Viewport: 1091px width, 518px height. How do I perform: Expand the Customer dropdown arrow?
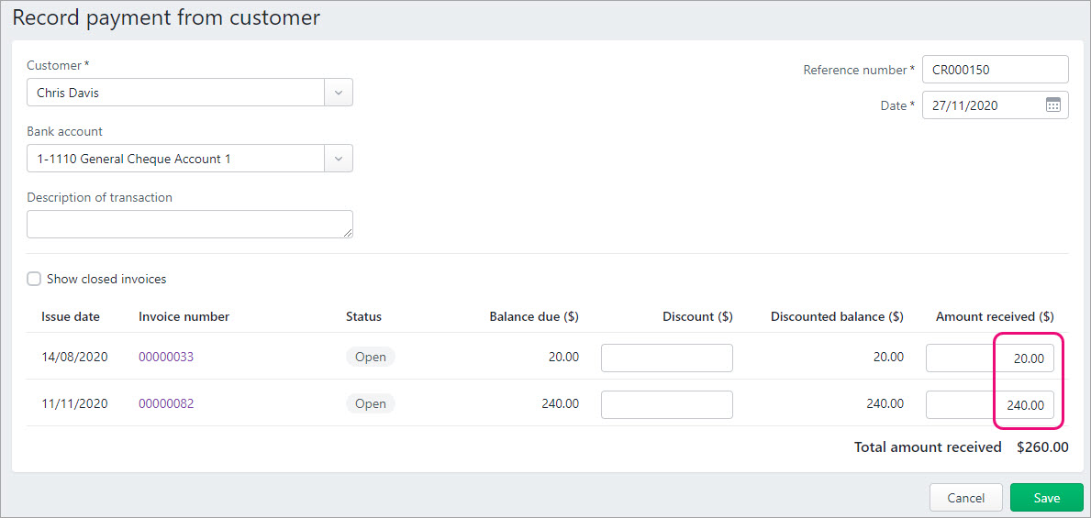pos(339,93)
